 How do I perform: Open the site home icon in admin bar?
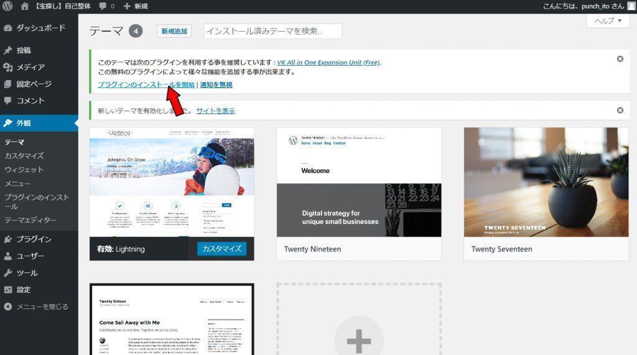[24, 6]
